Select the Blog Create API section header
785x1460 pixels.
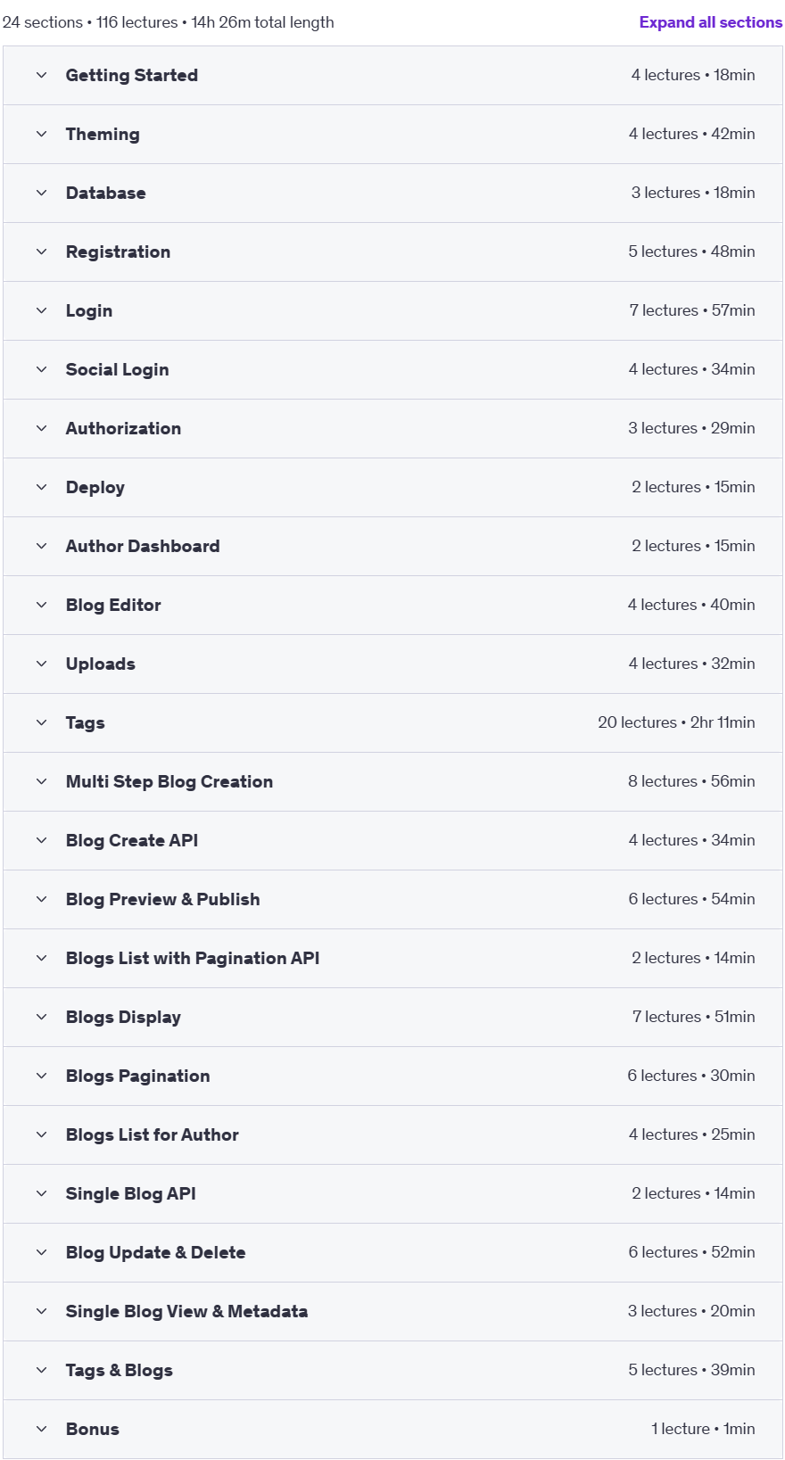[392, 840]
